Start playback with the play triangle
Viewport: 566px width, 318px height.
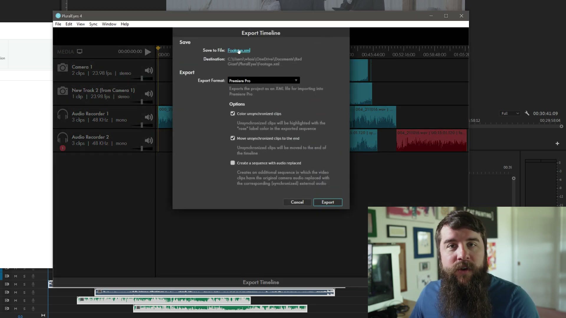click(x=148, y=52)
